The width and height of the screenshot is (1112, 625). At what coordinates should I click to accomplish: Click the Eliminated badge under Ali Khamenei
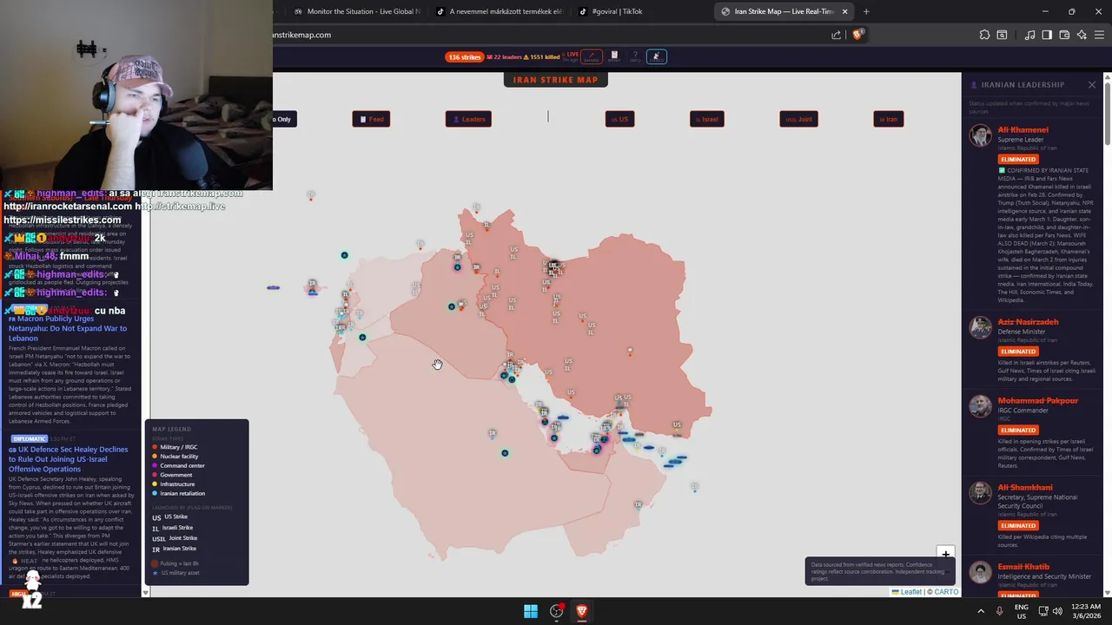pos(1018,160)
